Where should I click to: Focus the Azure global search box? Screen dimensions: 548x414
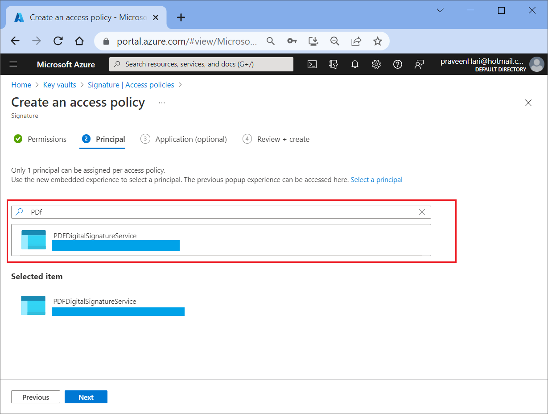click(x=202, y=64)
